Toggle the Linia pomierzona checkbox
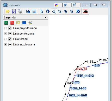Screen dimensions: 112x101 (x=10, y=33)
